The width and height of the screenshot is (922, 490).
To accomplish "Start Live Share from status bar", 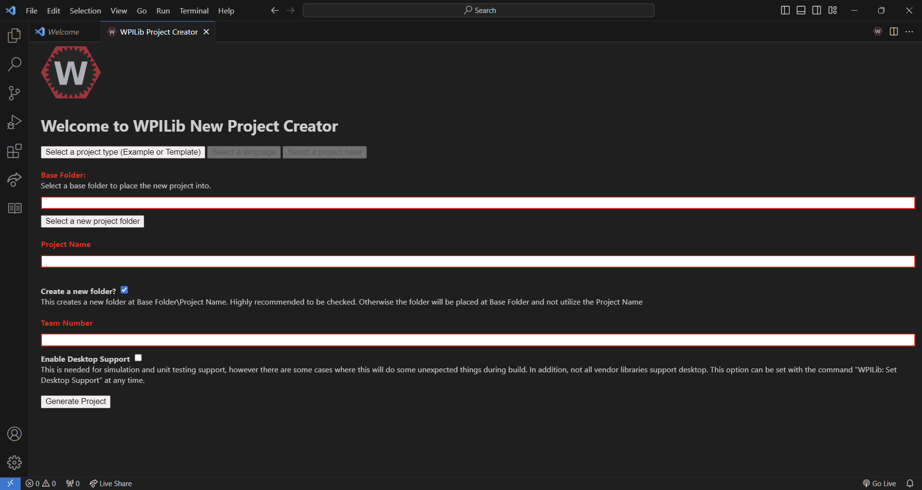I will (x=111, y=483).
